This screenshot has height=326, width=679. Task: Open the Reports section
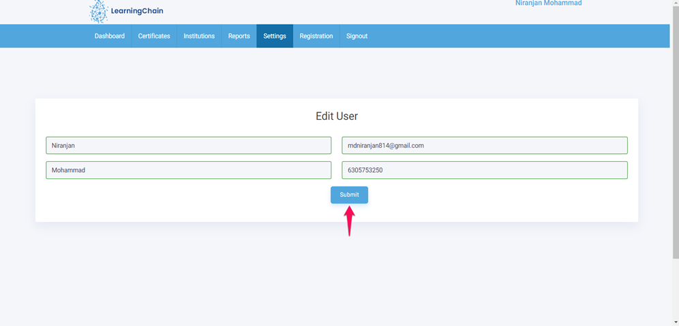click(239, 36)
